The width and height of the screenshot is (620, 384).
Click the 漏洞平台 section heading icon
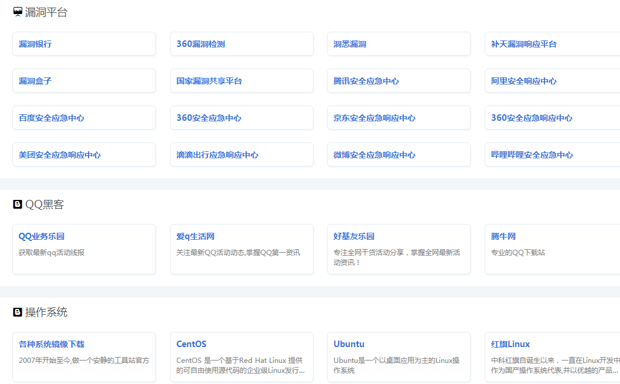[x=18, y=12]
